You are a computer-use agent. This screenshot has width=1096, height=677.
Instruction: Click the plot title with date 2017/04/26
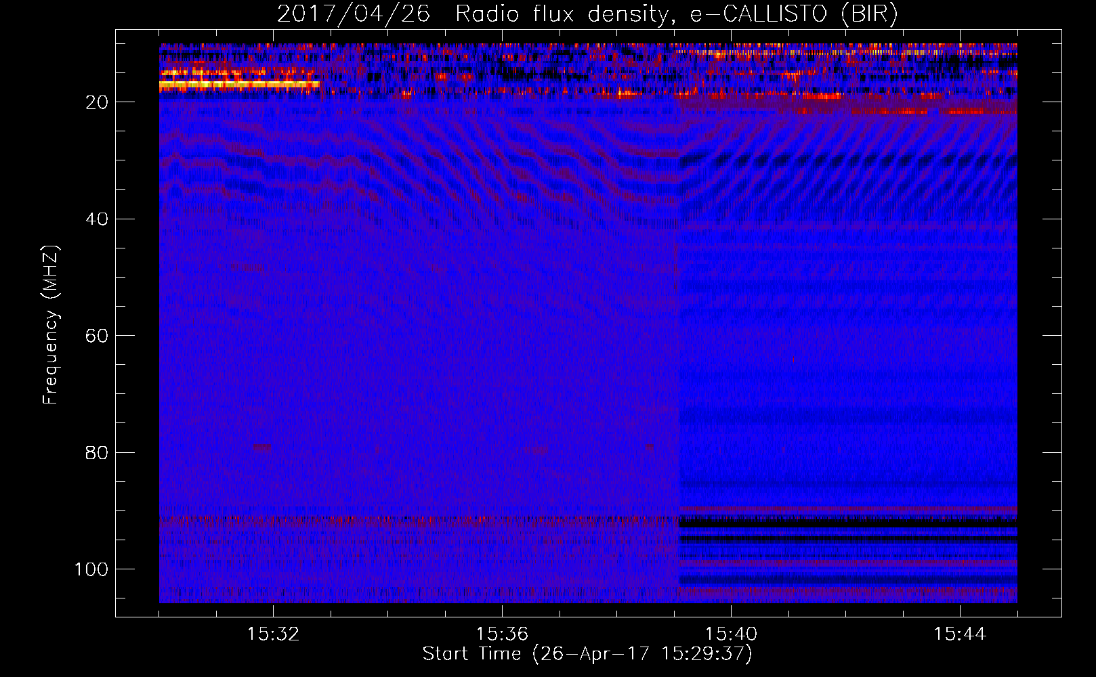click(587, 14)
